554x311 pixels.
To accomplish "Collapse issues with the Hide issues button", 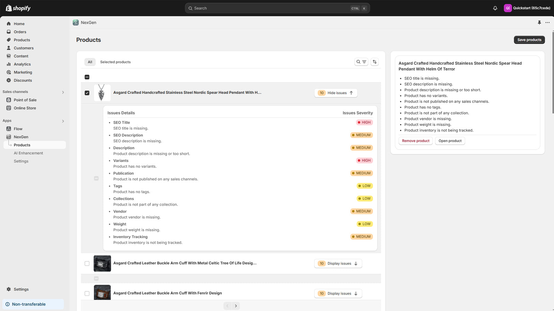I will coord(335,93).
